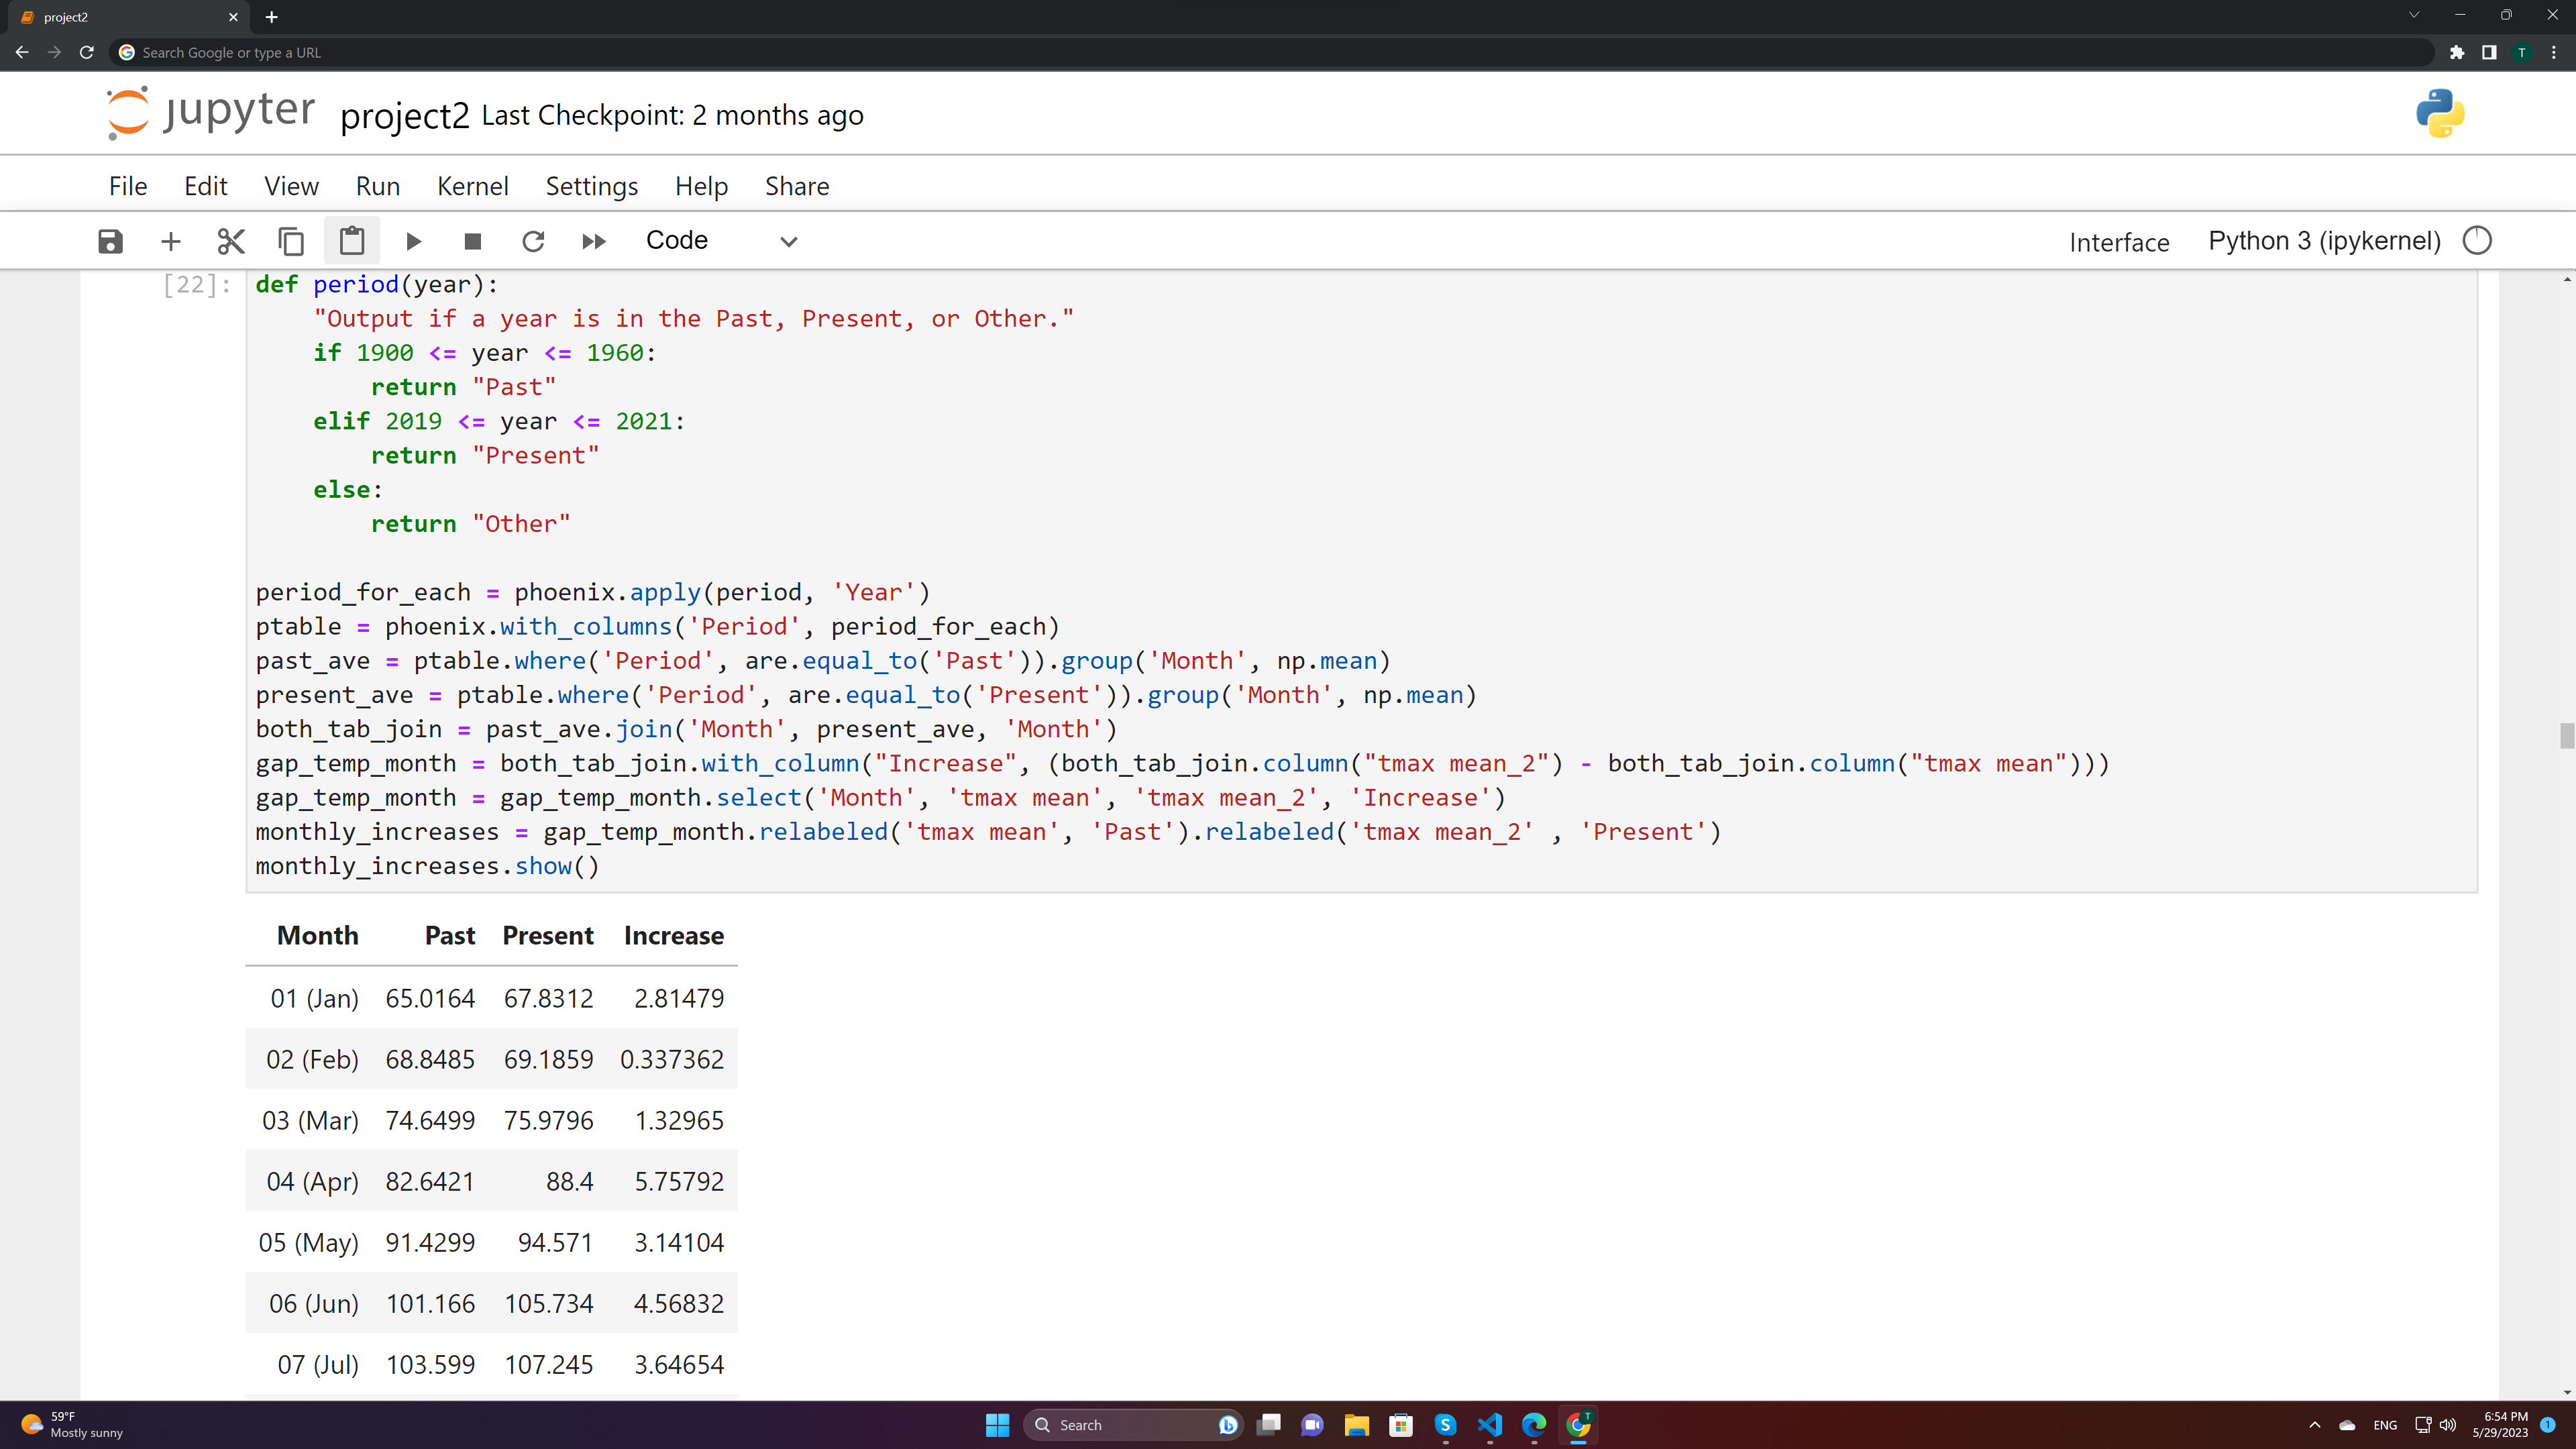Copy the selected cell
Screen dimensions: 2576x1449
tap(291, 241)
